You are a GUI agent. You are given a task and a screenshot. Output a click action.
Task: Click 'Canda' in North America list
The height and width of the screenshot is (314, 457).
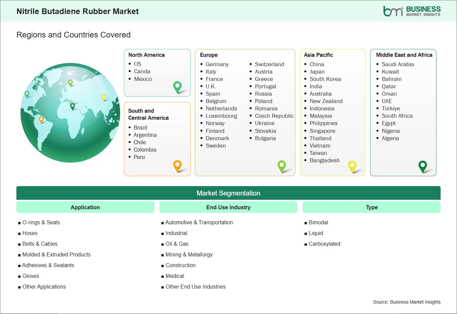pos(142,71)
